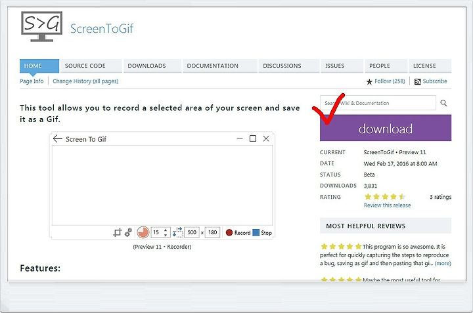Open the SOURCE CODE tab
This screenshot has height=313, width=473.
pos(91,66)
